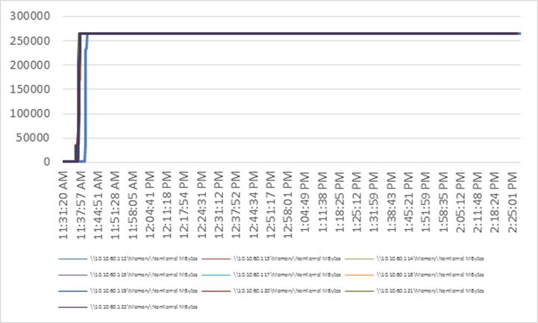Click the 12:31:12 PM time label
The image size is (538, 323).
tap(219, 205)
